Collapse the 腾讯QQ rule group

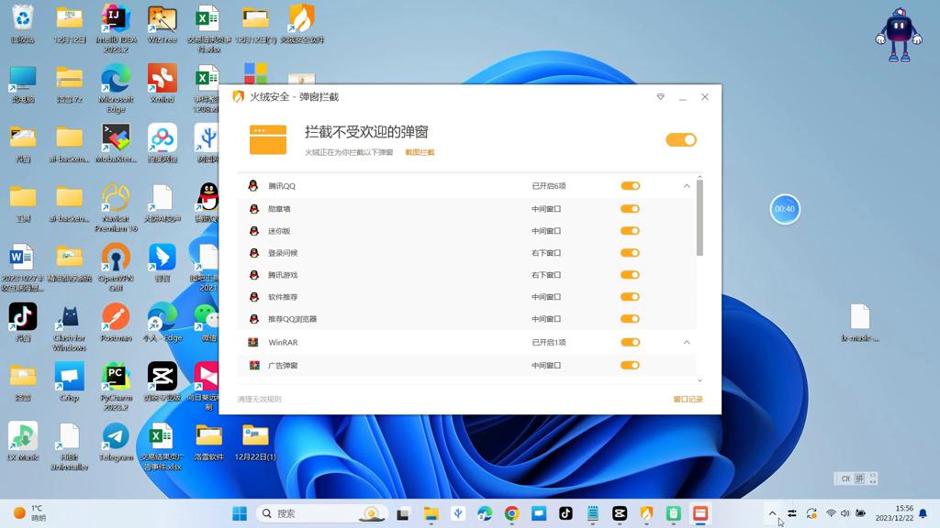pyautogui.click(x=686, y=185)
